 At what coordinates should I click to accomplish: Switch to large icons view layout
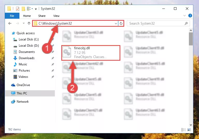189,130
